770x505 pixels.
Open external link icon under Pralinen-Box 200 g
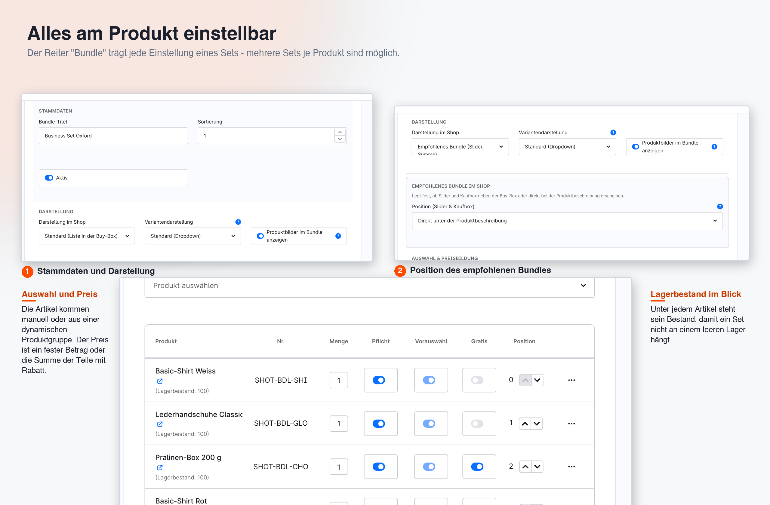tap(160, 467)
